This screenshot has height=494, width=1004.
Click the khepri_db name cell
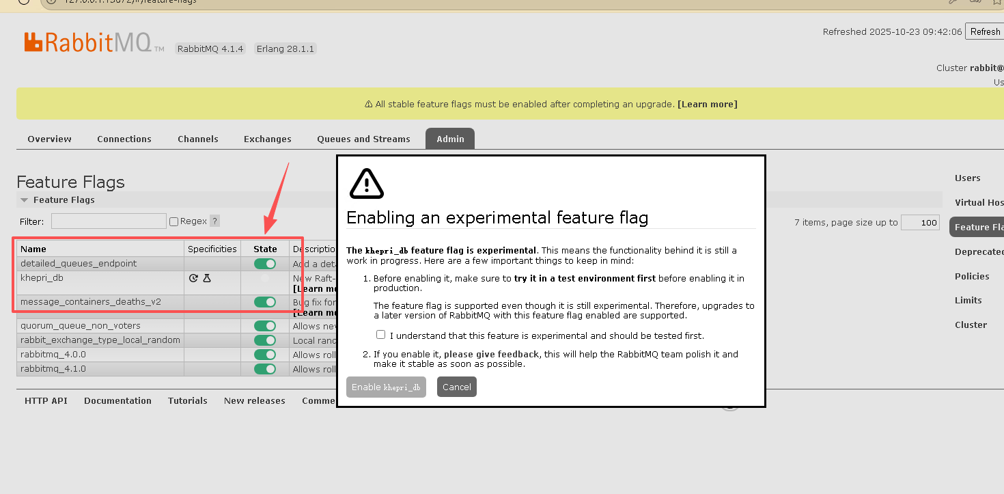(100, 283)
